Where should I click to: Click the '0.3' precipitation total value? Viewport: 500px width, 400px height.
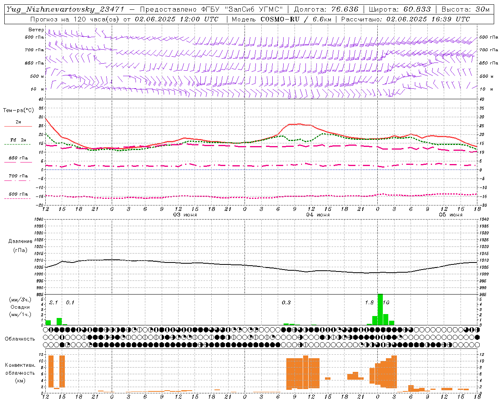(286, 302)
